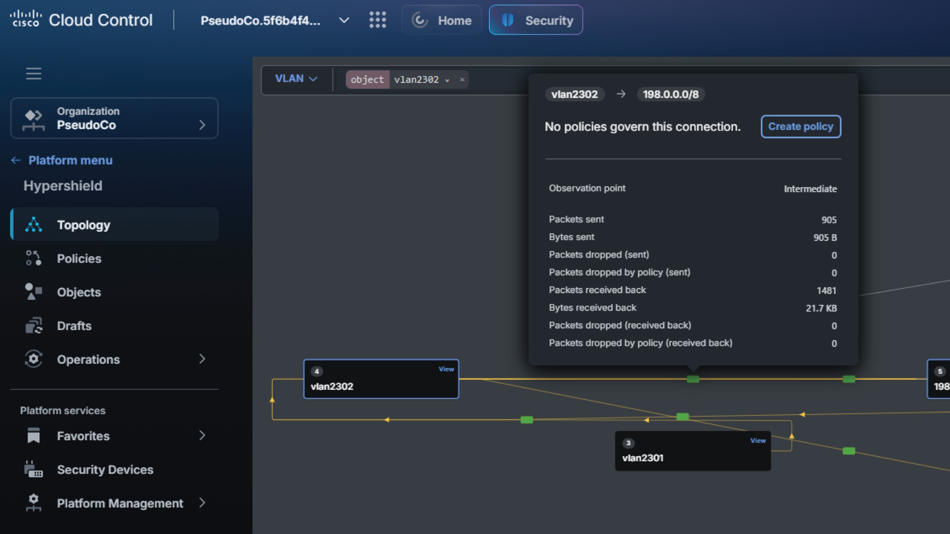Click the object filter tag

coord(367,80)
